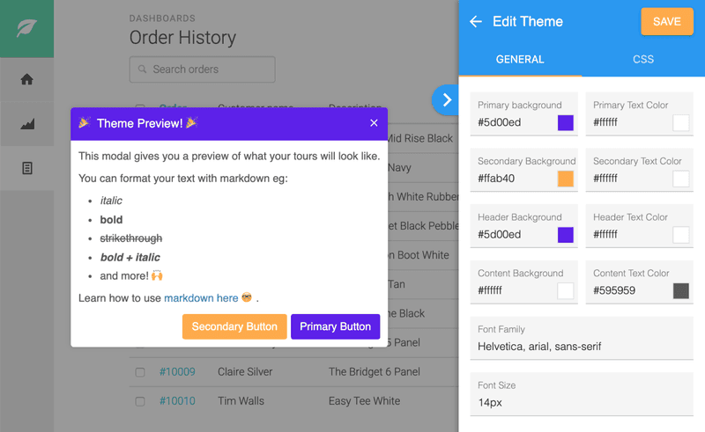The height and width of the screenshot is (432, 705).
Task: Click the green leaf logo
Action: [x=27, y=28]
